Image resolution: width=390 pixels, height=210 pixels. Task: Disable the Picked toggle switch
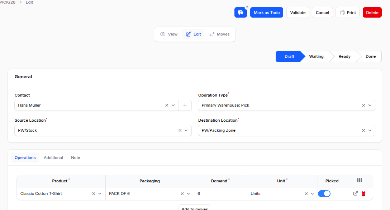tap(324, 193)
